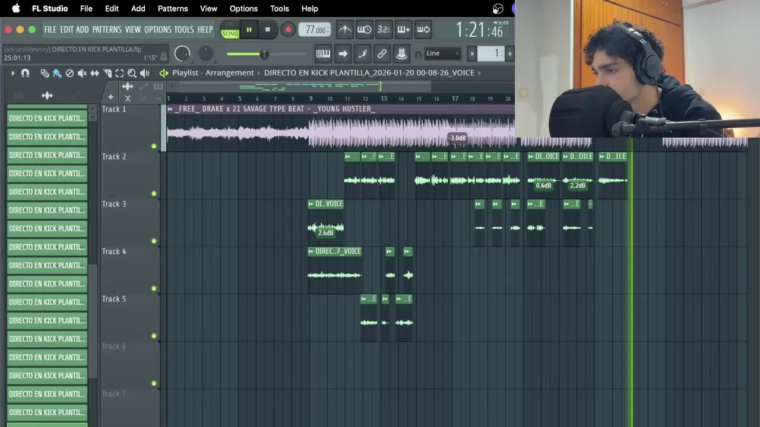This screenshot has height=427, width=760.
Task: Click bar 13 on the timeline ruler
Action: (x=384, y=98)
